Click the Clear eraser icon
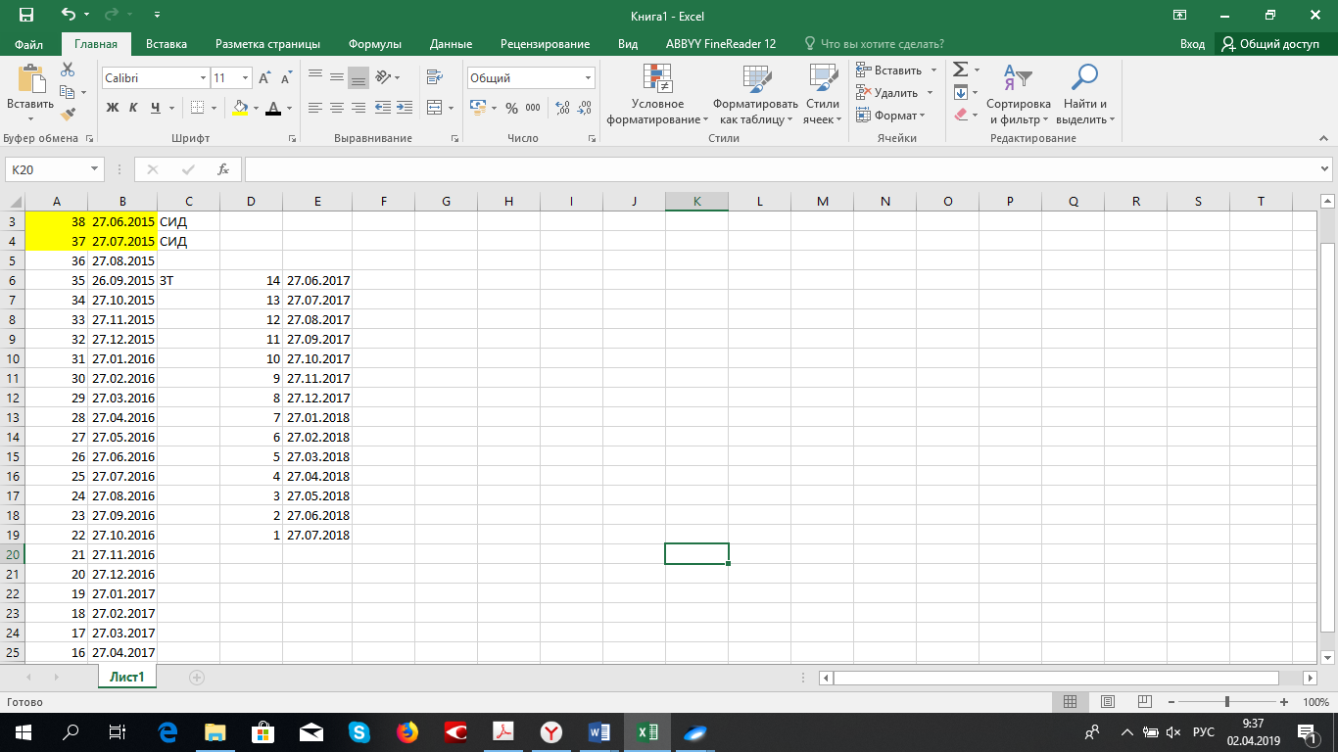Image resolution: width=1338 pixels, height=752 pixels. coord(961,115)
